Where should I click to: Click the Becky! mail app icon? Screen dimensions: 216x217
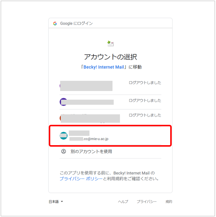(110, 43)
